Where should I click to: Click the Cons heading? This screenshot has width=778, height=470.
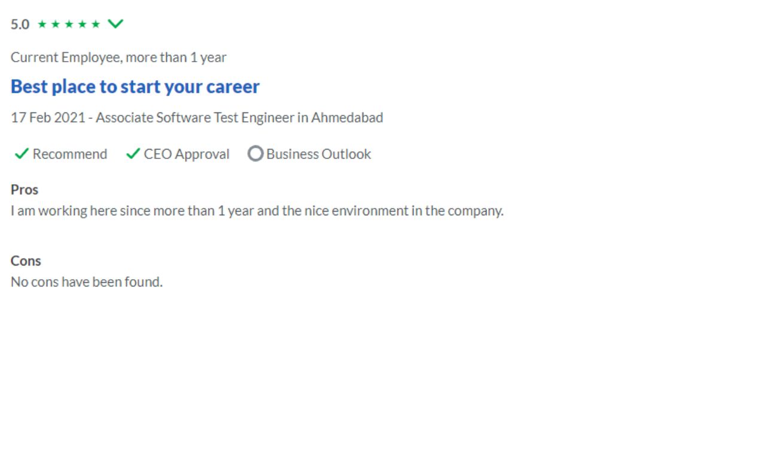26,261
